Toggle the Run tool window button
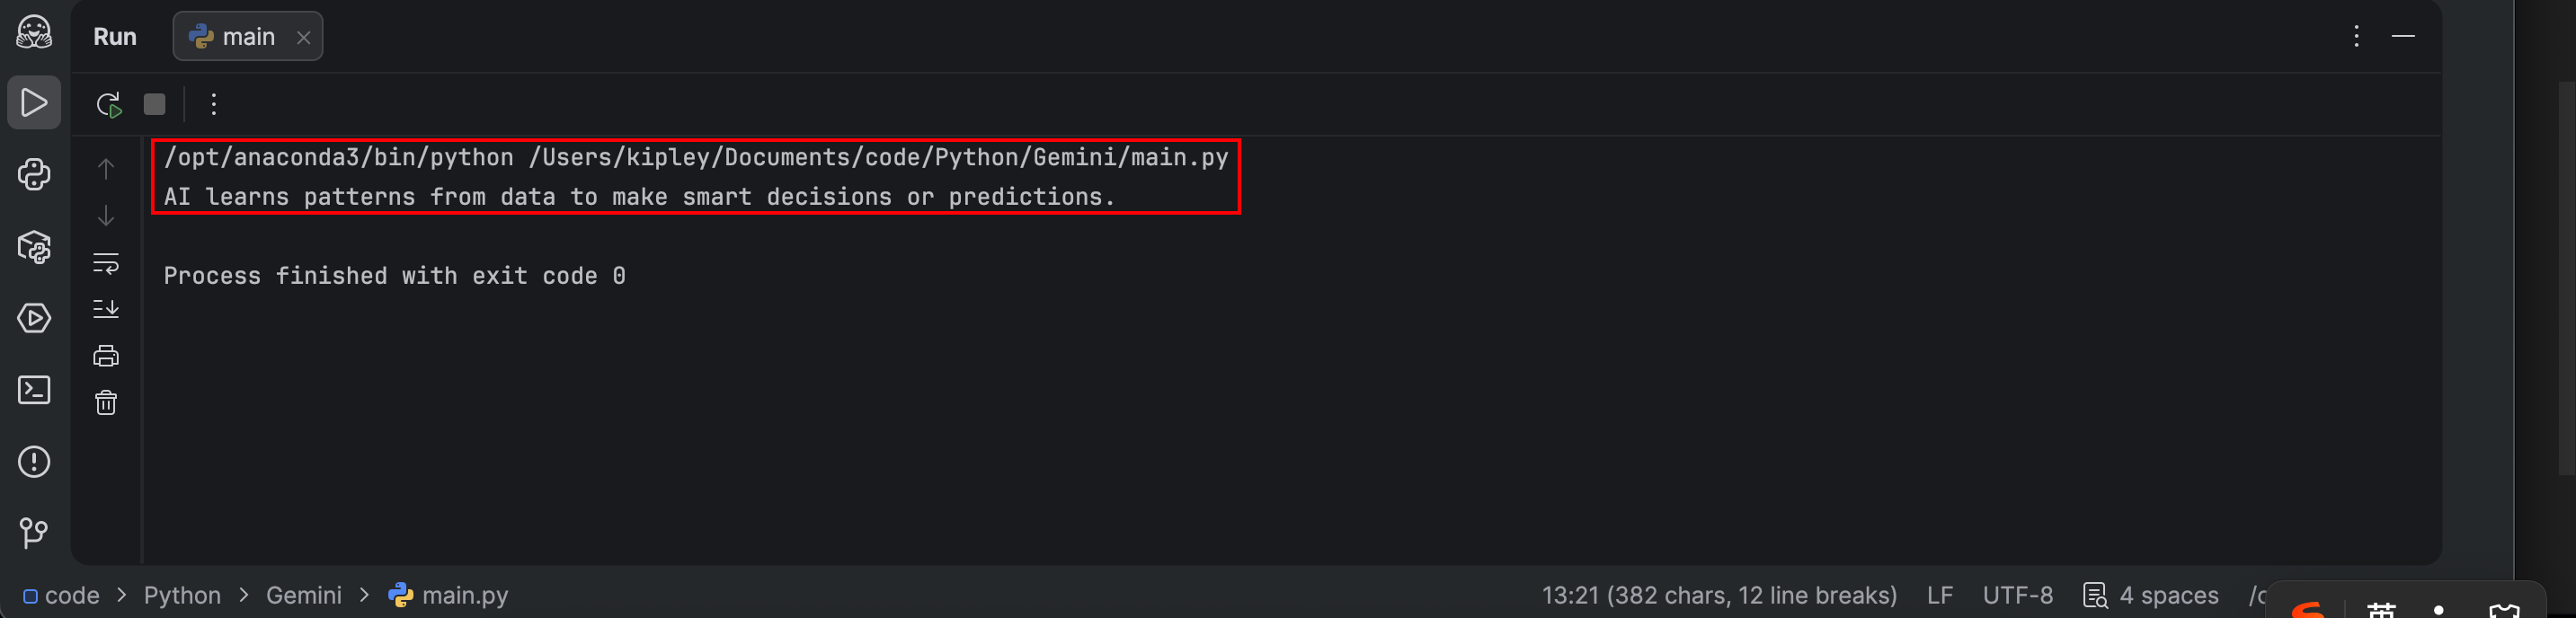This screenshot has width=2576, height=618. tap(34, 103)
